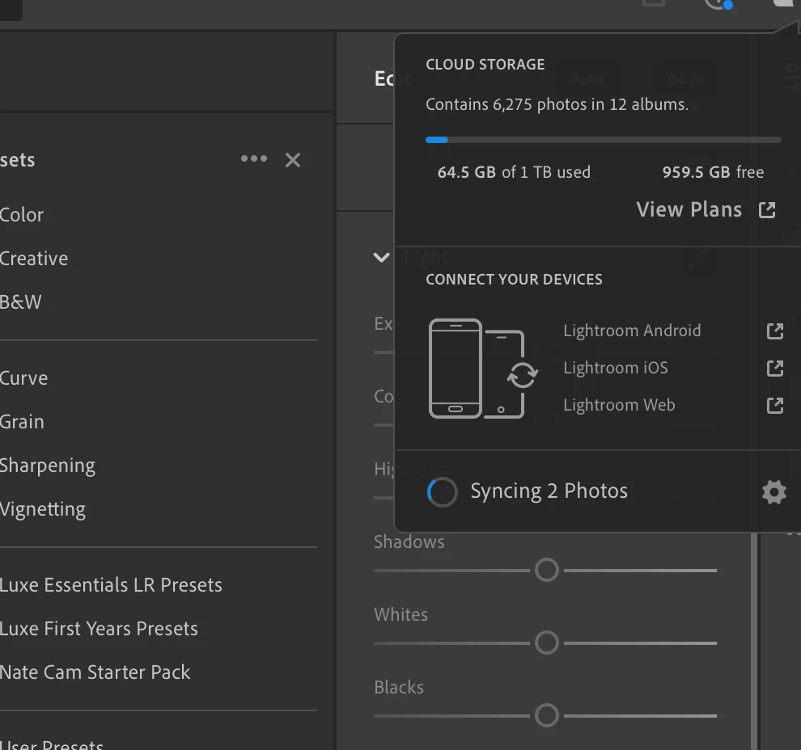Select the Vignetting preset group
The width and height of the screenshot is (801, 750).
coord(43,509)
